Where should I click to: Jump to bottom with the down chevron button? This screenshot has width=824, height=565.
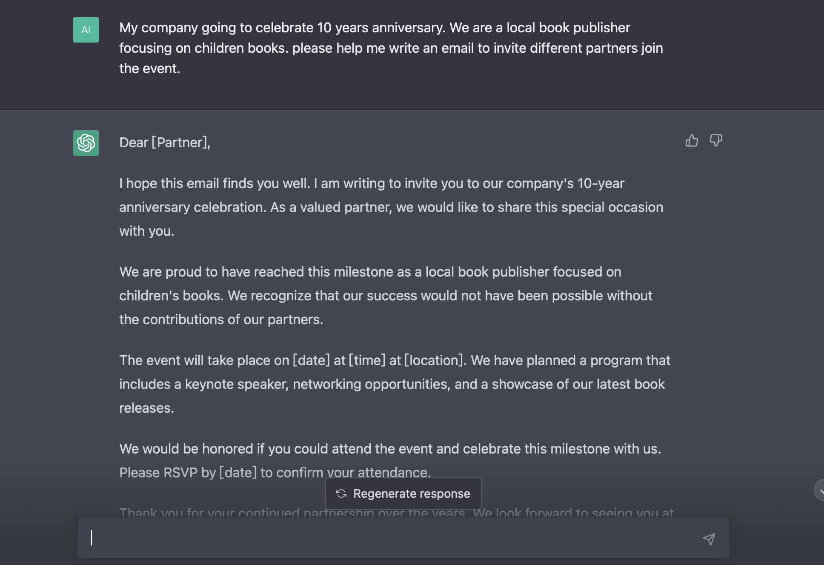(x=820, y=491)
